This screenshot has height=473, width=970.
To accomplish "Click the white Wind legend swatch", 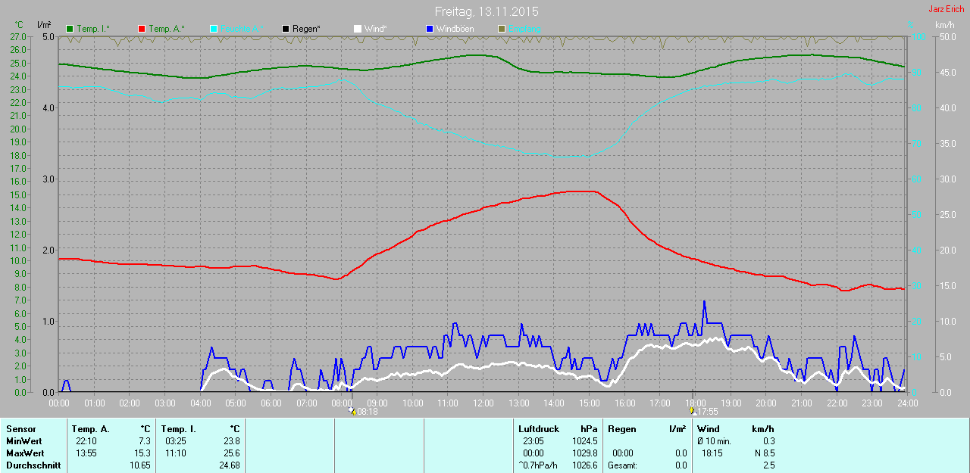I will pos(358,29).
